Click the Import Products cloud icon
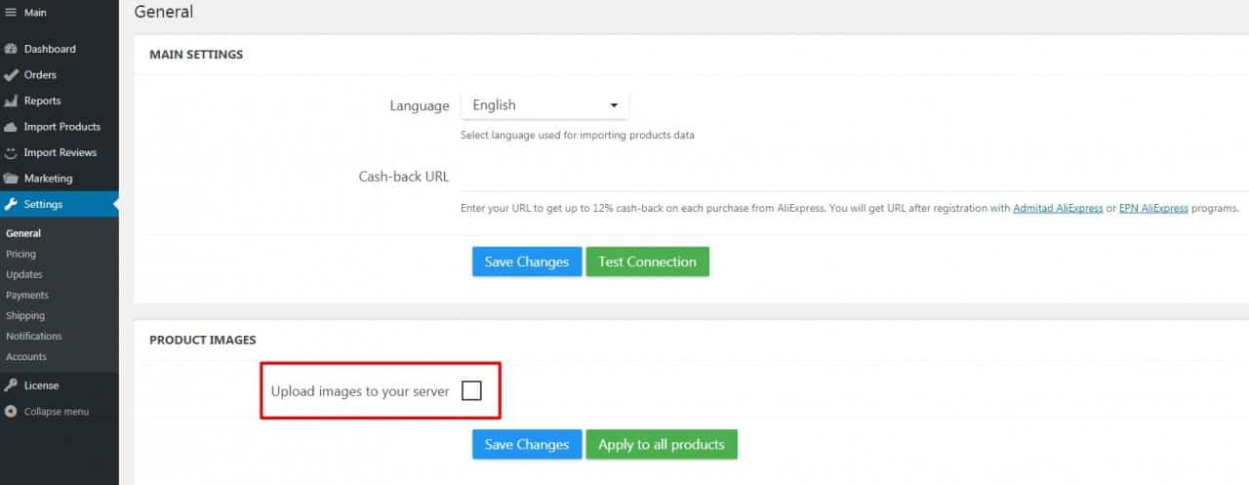Screen dimensions: 1249x485 (x=11, y=127)
